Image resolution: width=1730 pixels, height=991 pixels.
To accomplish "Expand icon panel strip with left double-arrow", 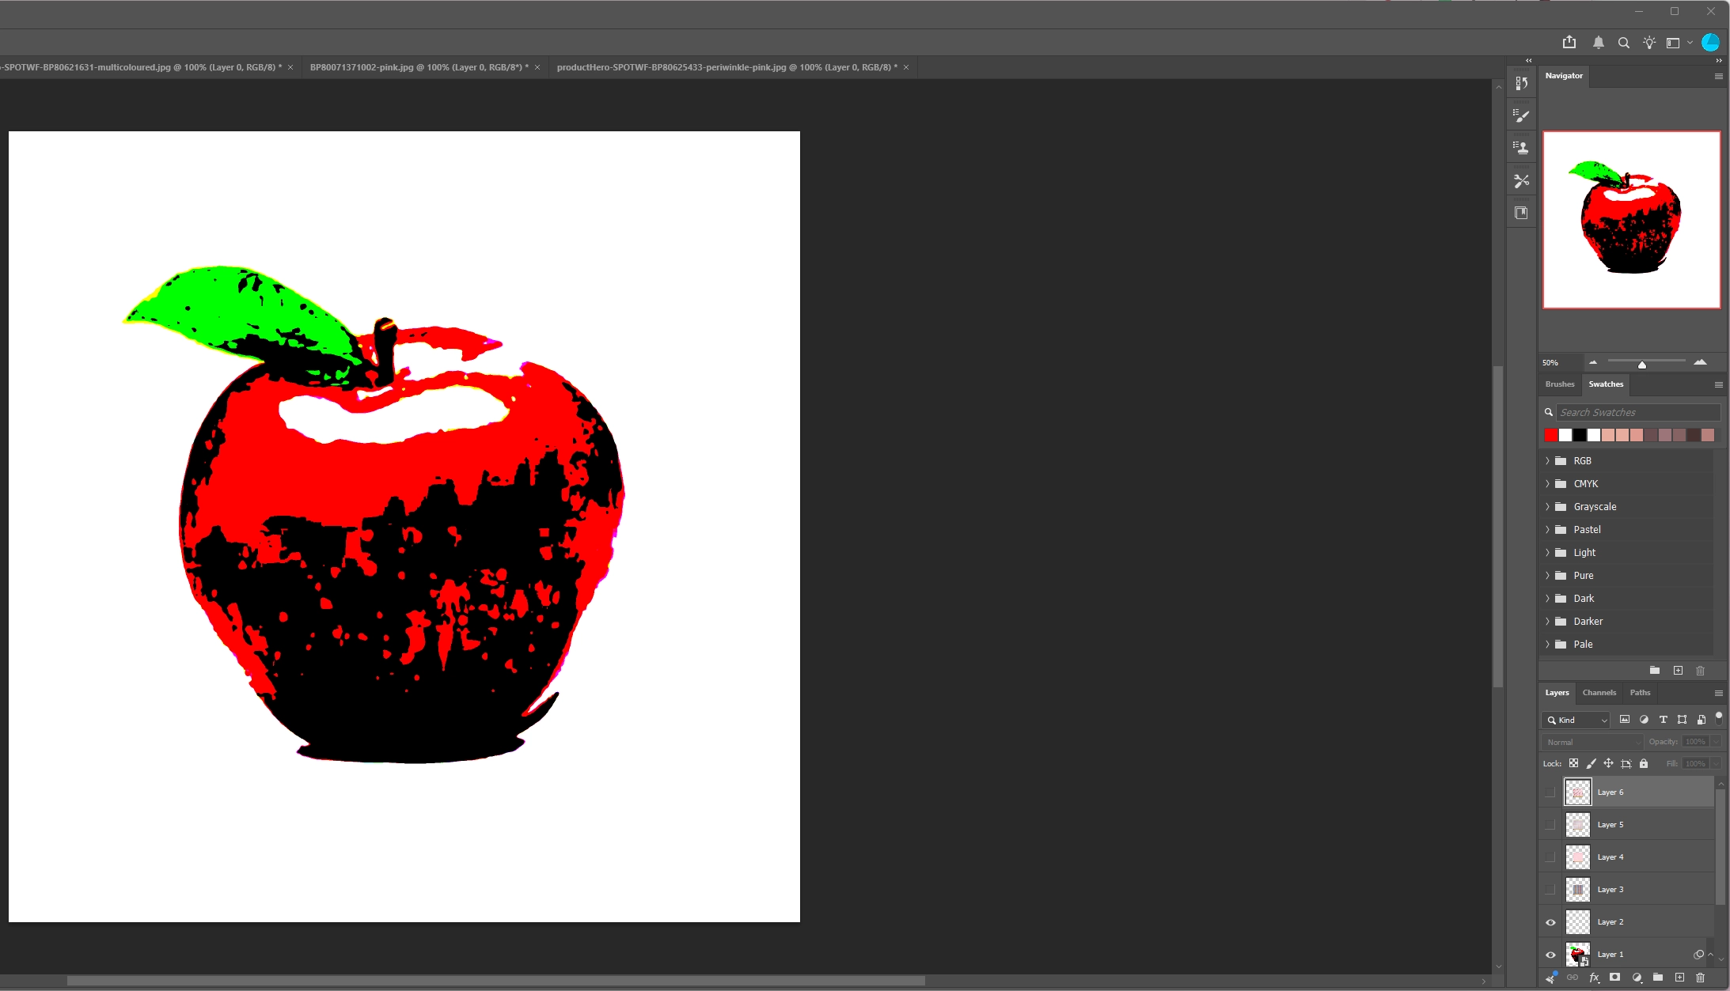I will pos(1528,60).
